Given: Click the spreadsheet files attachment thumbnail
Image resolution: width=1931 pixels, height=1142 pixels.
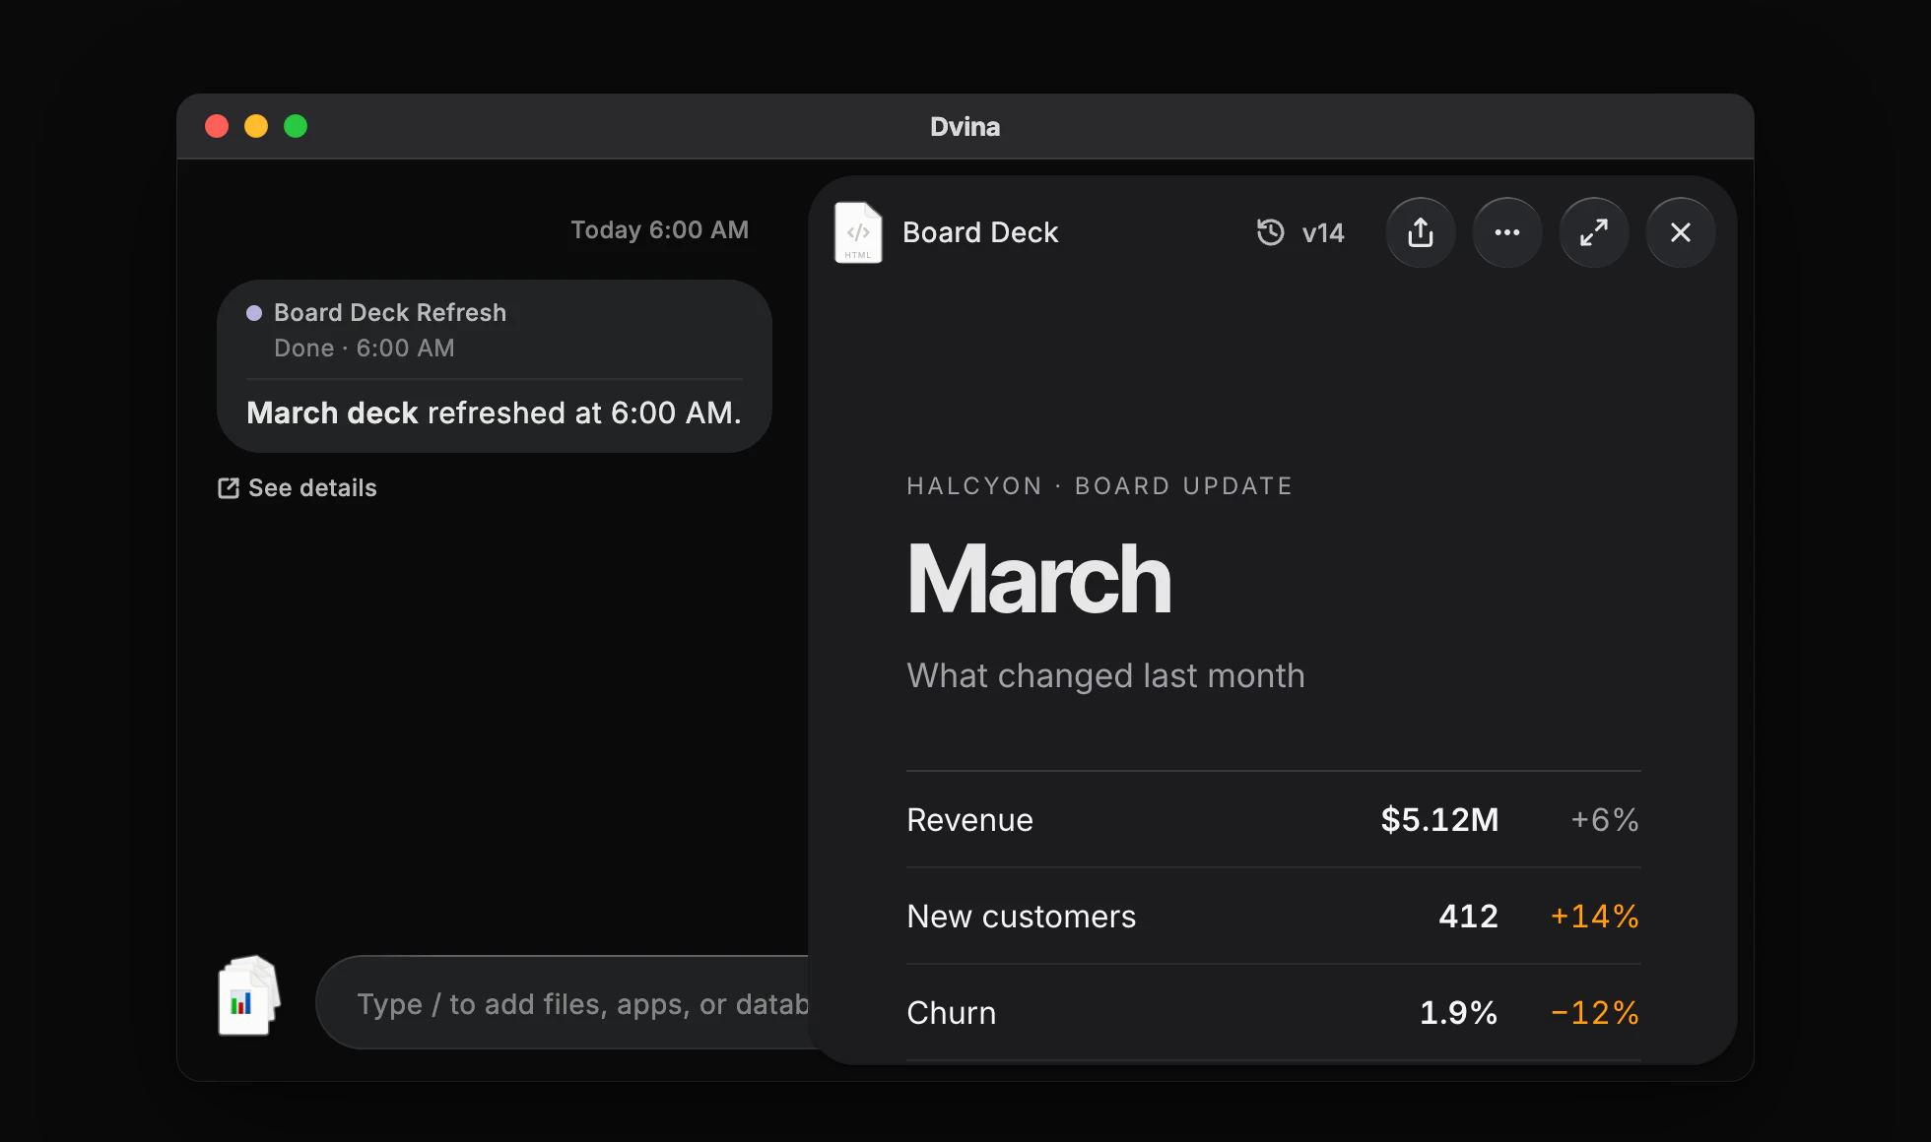Looking at the screenshot, I should (x=248, y=995).
